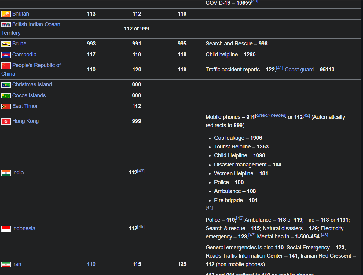
Task: Open the Brunei country link
Action: 20,44
